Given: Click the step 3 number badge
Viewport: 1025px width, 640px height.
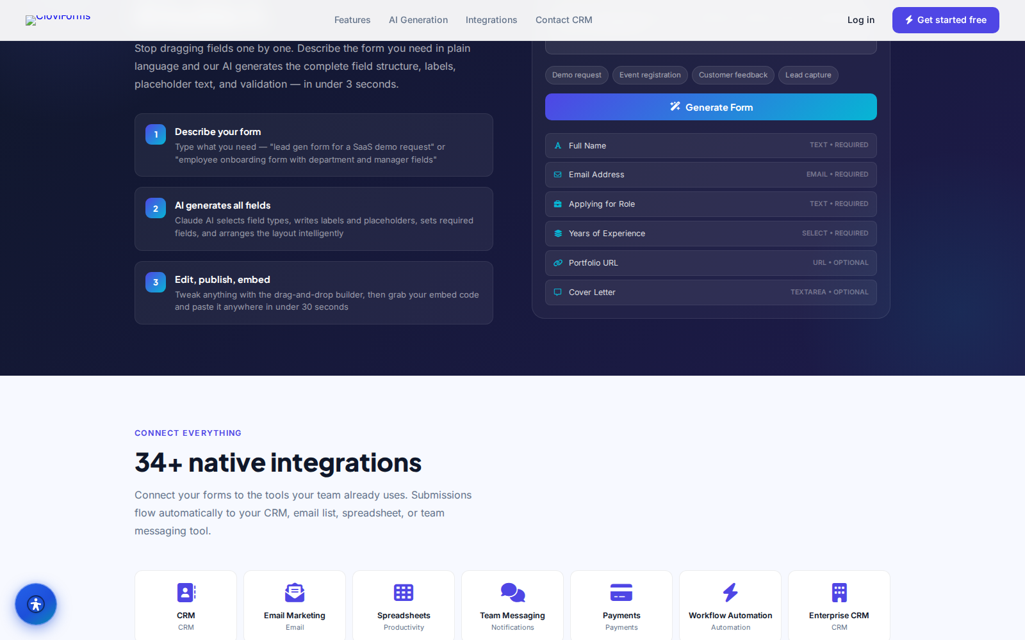Looking at the screenshot, I should [156, 282].
